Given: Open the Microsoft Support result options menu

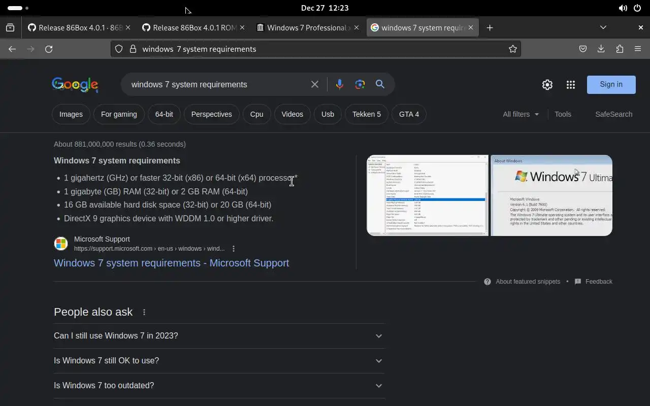Looking at the screenshot, I should [234, 249].
